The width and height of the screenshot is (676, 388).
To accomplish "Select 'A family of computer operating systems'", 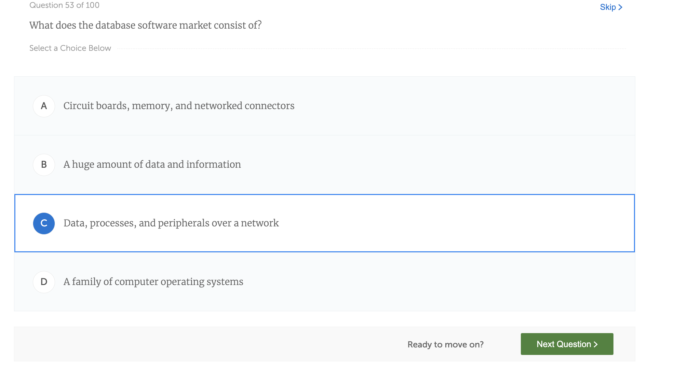I will coord(153,282).
